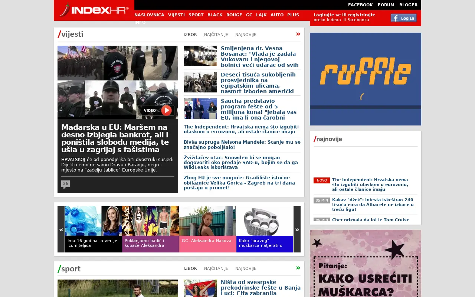Play the video on the Mađarska article
The width and height of the screenshot is (475, 297).
point(156,110)
